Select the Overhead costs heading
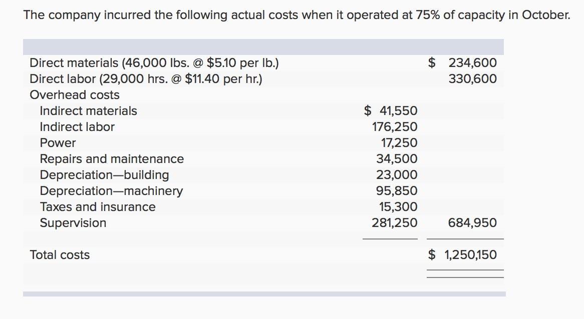The height and width of the screenshot is (319, 584). 75,95
